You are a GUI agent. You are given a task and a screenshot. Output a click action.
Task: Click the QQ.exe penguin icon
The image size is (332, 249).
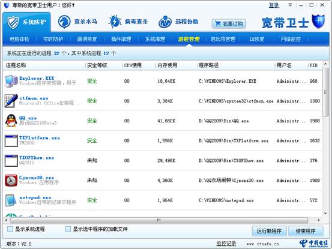pos(11,121)
